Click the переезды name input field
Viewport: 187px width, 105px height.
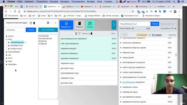[x=15, y=30]
